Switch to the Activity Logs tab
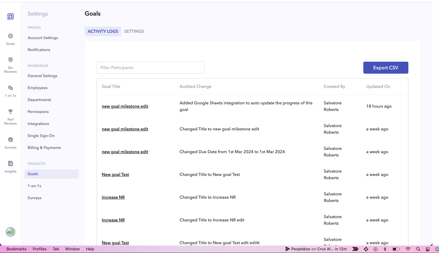The image size is (439, 253). (x=103, y=31)
